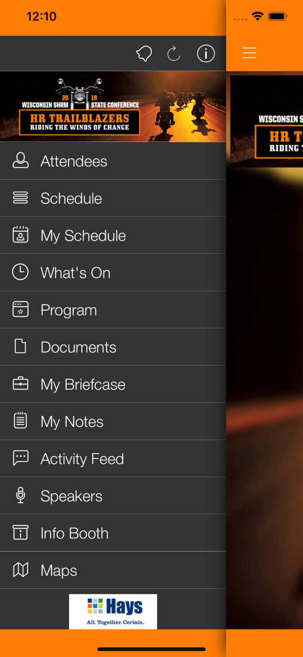Open the Activity Feed label
Image resolution: width=303 pixels, height=657 pixels.
[82, 459]
